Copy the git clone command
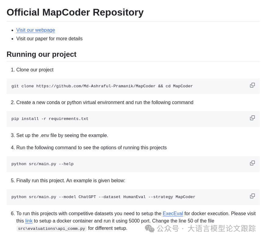This screenshot has height=239, width=264. pyautogui.click(x=252, y=85)
